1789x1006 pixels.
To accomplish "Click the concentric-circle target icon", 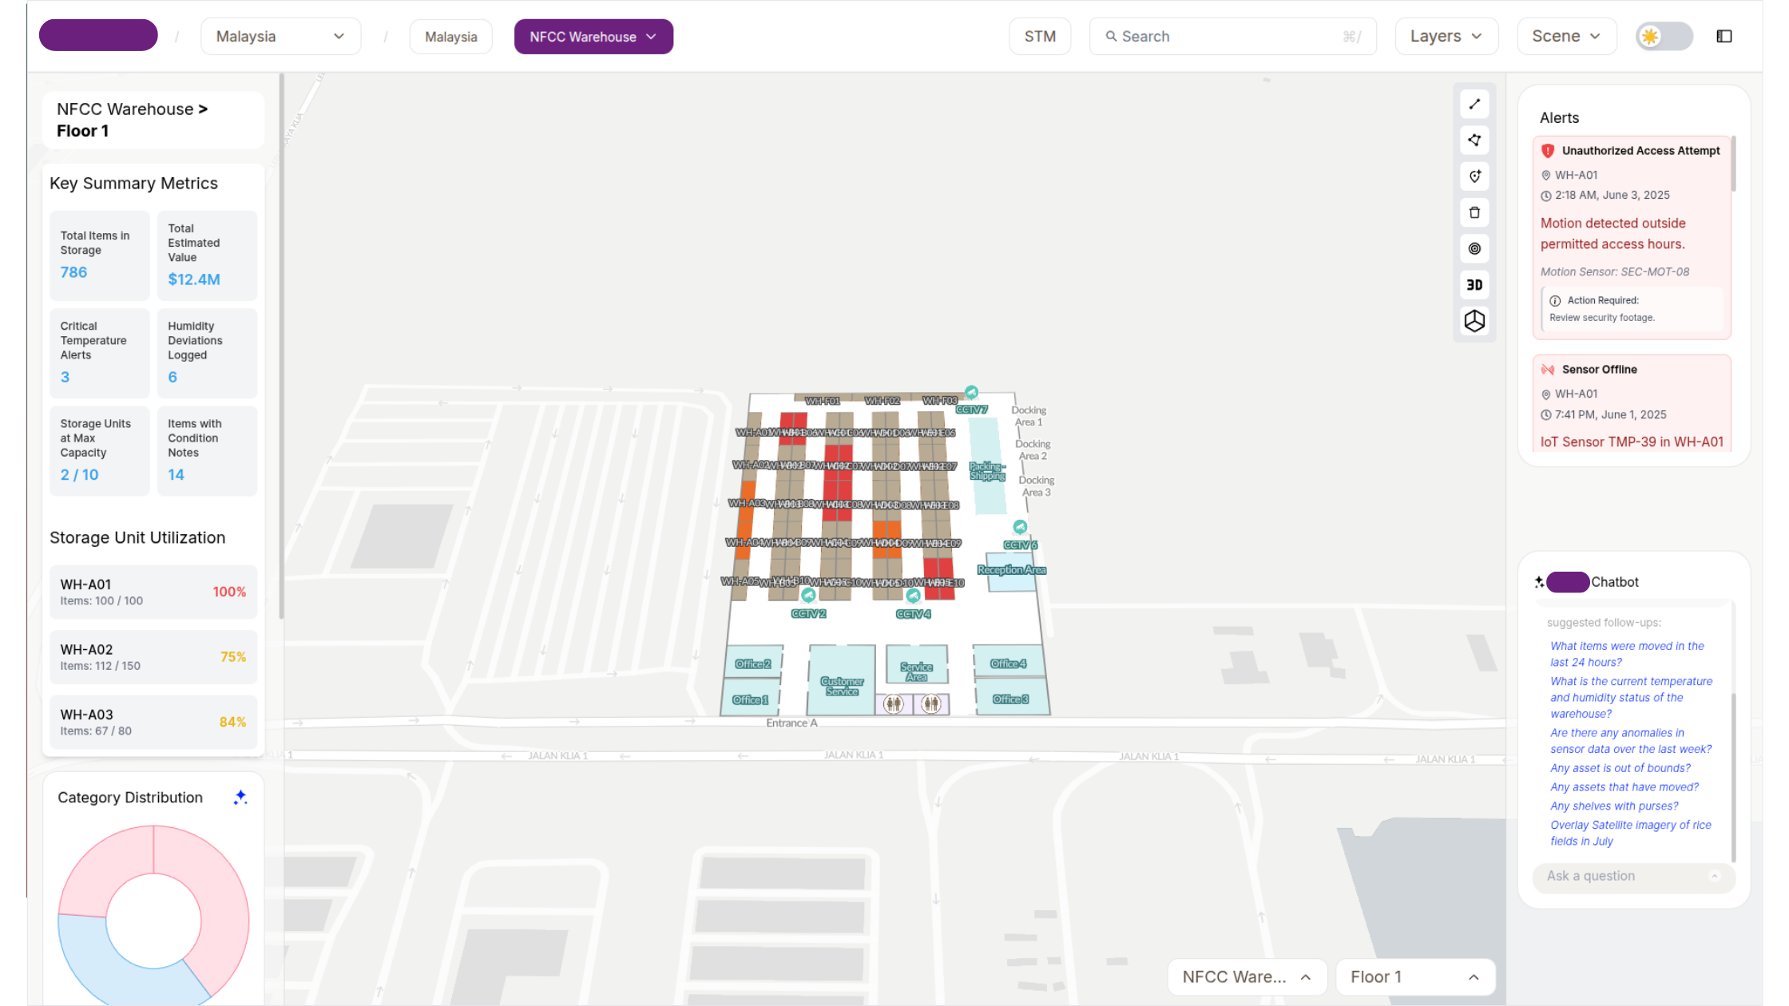I will [x=1474, y=249].
